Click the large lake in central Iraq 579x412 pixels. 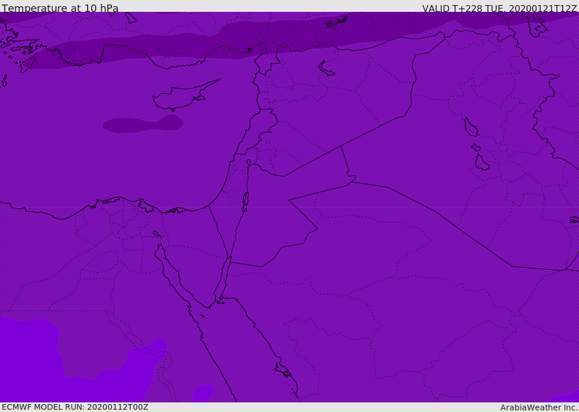[470, 127]
